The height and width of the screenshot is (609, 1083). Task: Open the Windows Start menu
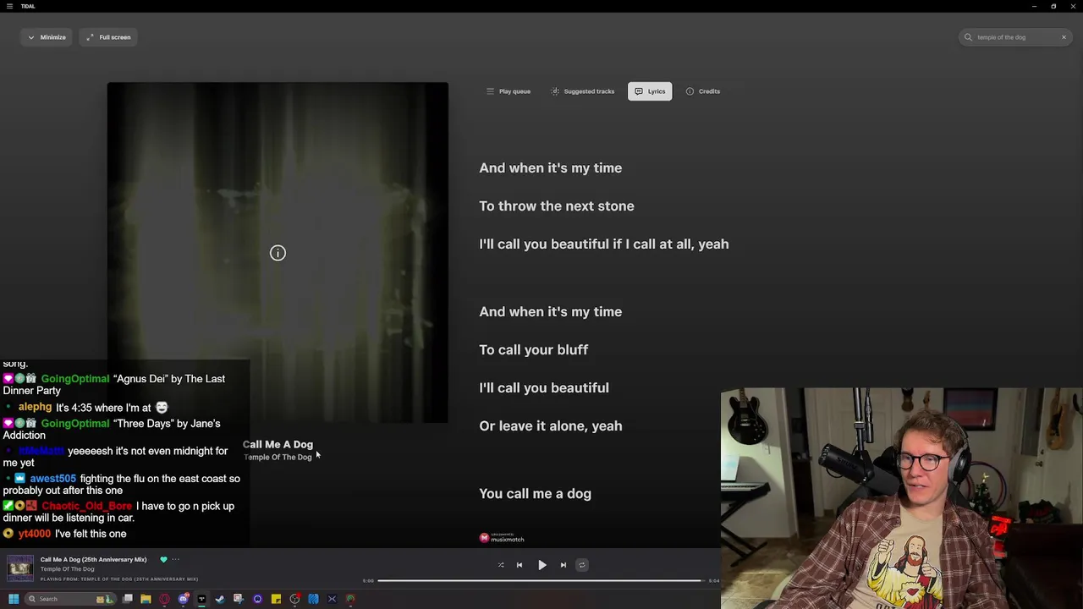(x=13, y=599)
